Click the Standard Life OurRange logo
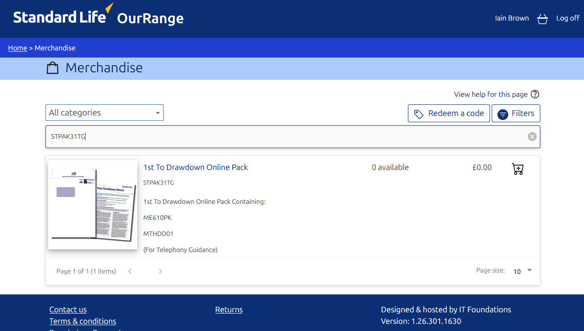584x331 pixels. coord(98,17)
